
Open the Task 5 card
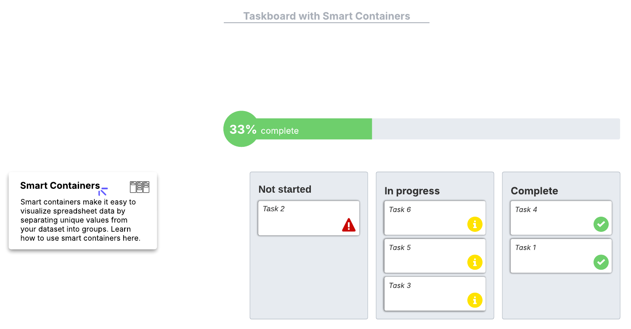[425, 256]
